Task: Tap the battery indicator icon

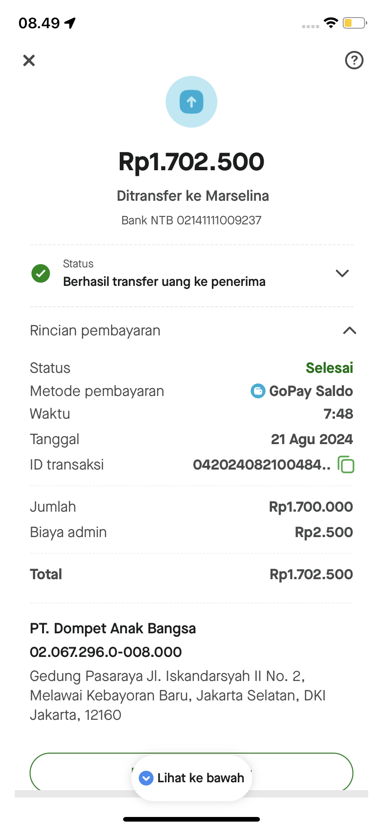Action: pos(354,23)
